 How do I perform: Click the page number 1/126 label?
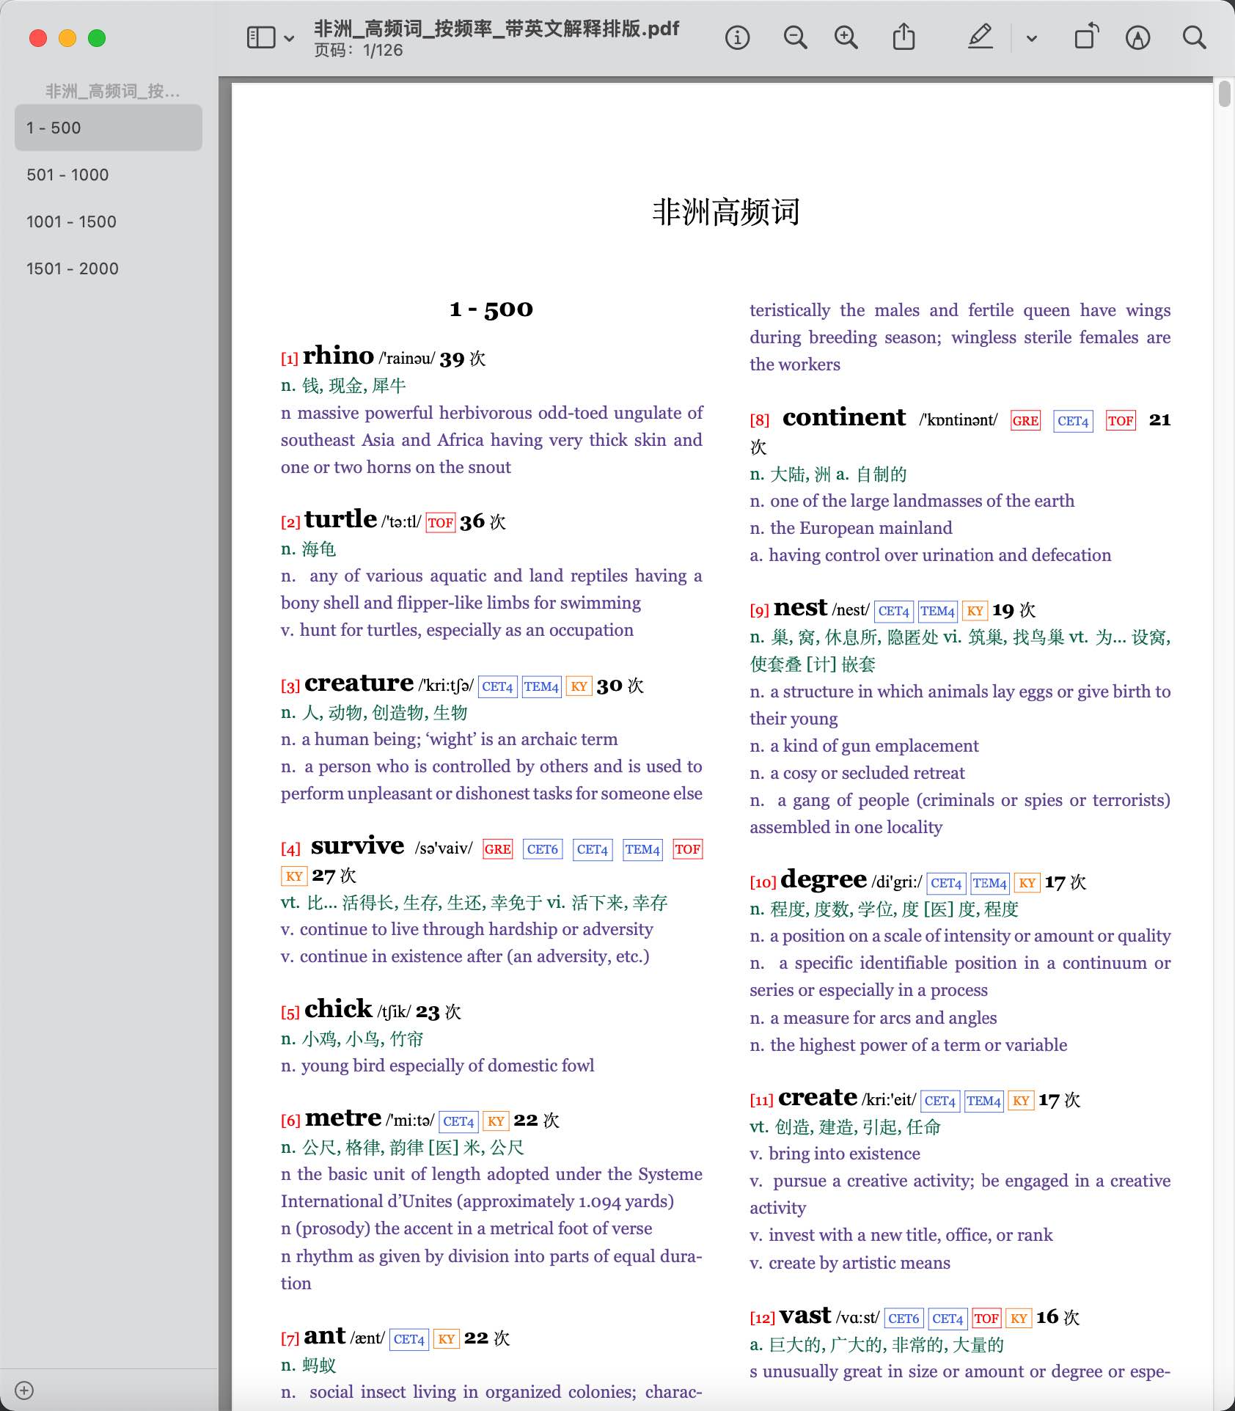(x=359, y=51)
